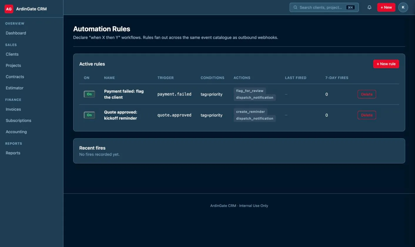Viewport: 415px width, 247px height.
Task: Open the K user avatar menu
Action: coord(403,7)
